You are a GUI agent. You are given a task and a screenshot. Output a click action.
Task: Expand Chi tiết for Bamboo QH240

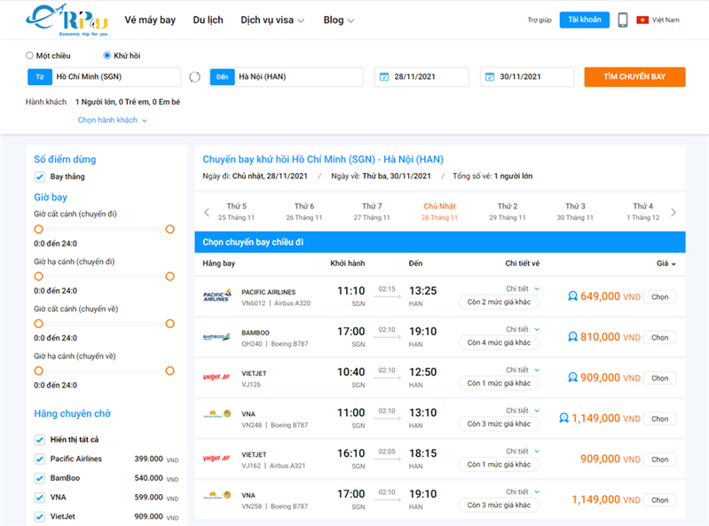(523, 329)
